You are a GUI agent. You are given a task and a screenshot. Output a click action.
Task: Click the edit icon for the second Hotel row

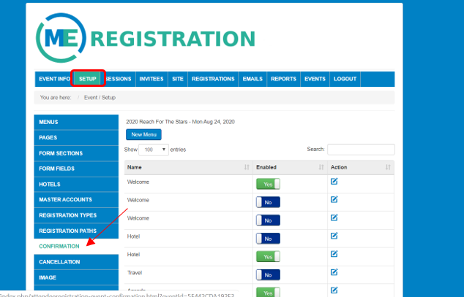pos(334,255)
